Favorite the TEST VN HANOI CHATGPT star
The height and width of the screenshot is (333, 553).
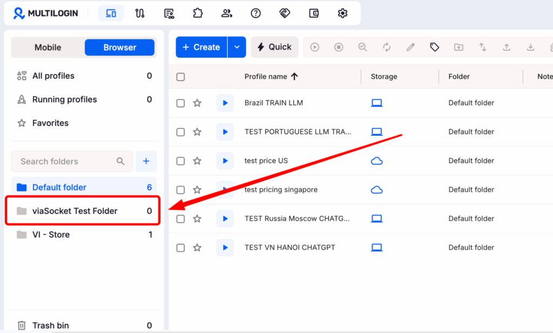(197, 247)
